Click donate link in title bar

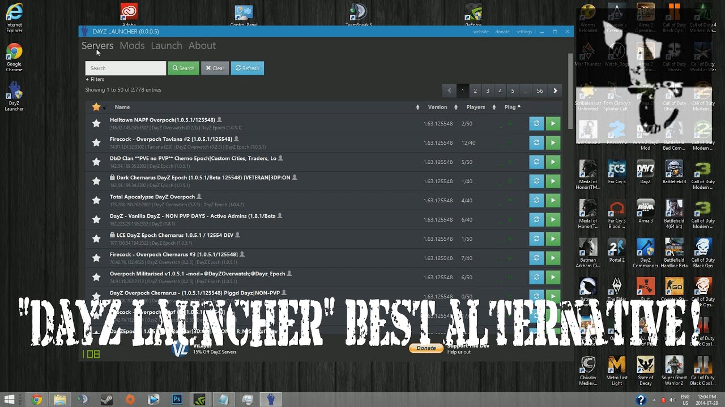click(x=502, y=32)
